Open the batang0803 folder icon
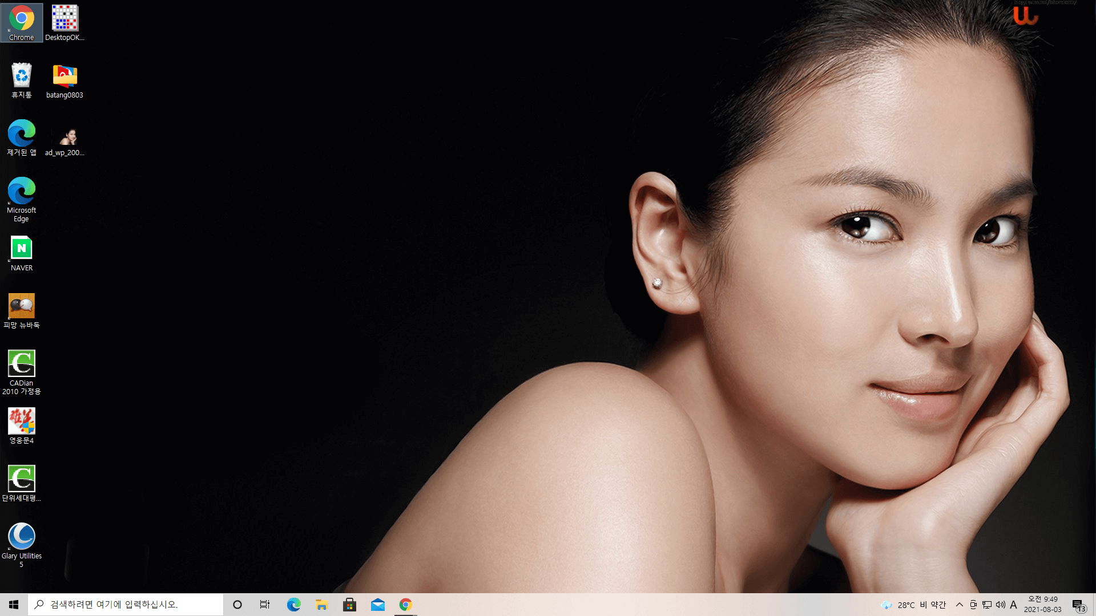Viewport: 1096px width, 616px height. point(65,80)
